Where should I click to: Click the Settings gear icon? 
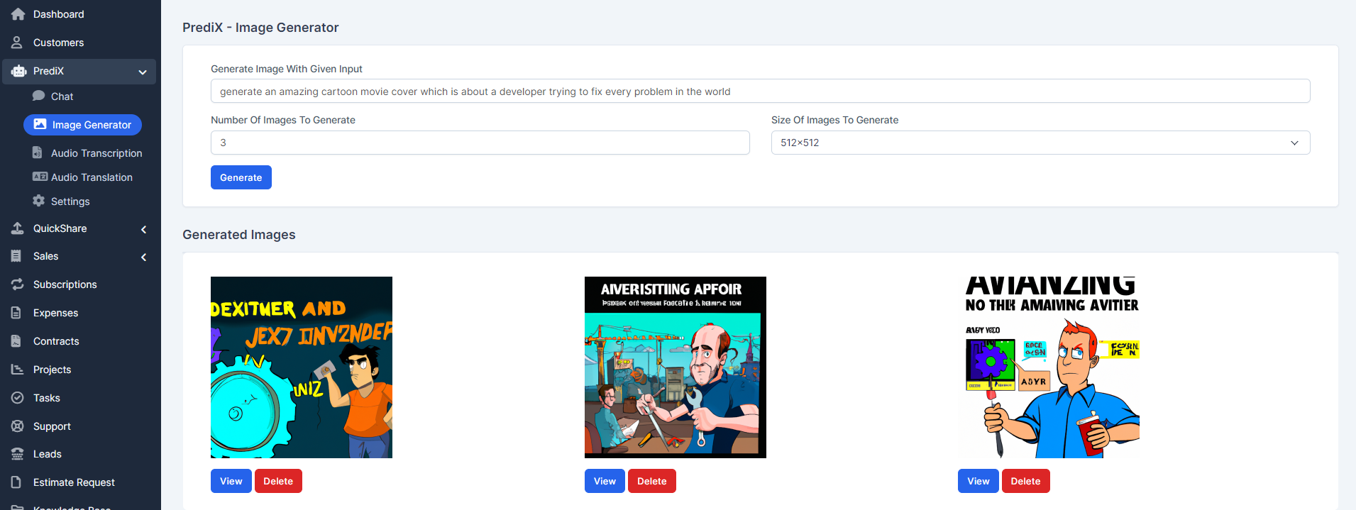(x=38, y=201)
